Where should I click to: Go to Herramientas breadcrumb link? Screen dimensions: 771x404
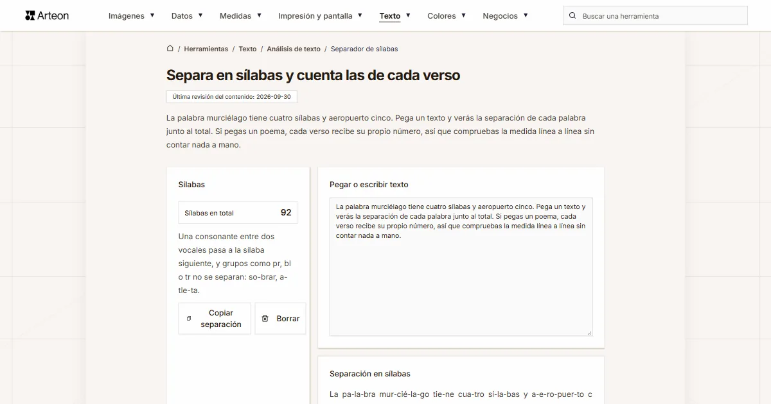coord(206,49)
